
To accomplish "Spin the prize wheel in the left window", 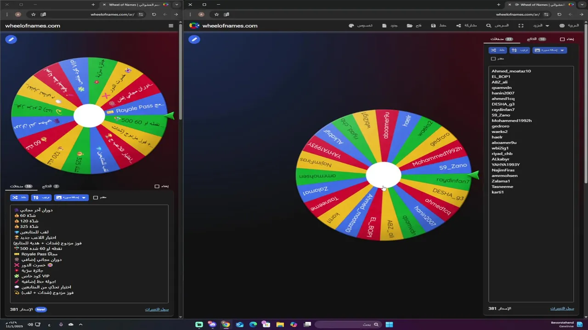I will pyautogui.click(x=89, y=115).
